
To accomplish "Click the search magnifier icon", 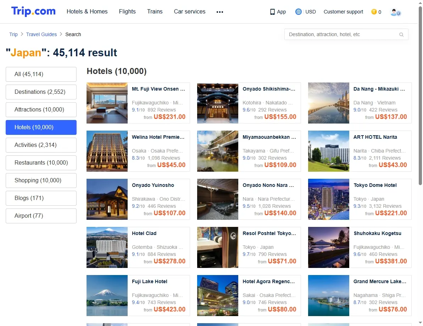I will [401, 35].
